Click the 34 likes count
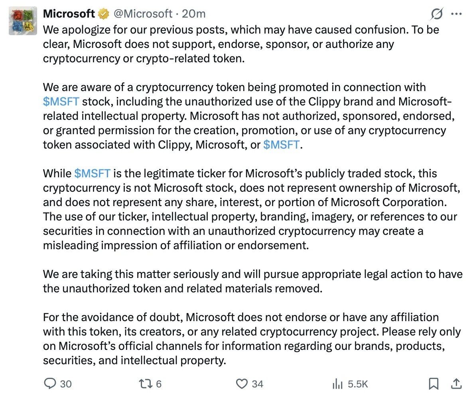Screen dimensions: 469x397 [x=258, y=384]
